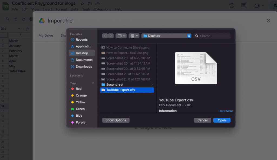
Task: Open the Edit menu in Sheets
Action: tap(25, 9)
